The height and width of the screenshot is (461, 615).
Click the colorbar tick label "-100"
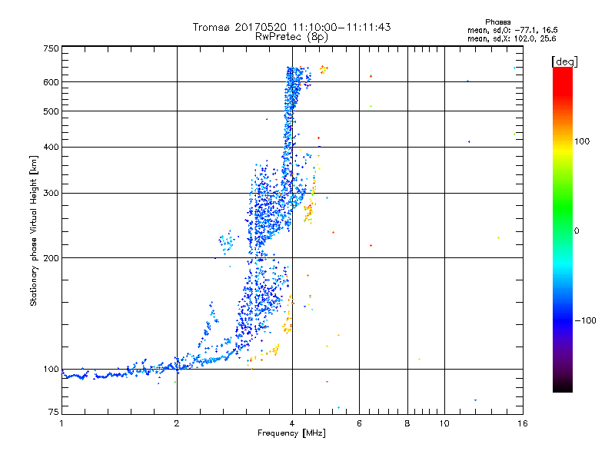click(x=585, y=320)
